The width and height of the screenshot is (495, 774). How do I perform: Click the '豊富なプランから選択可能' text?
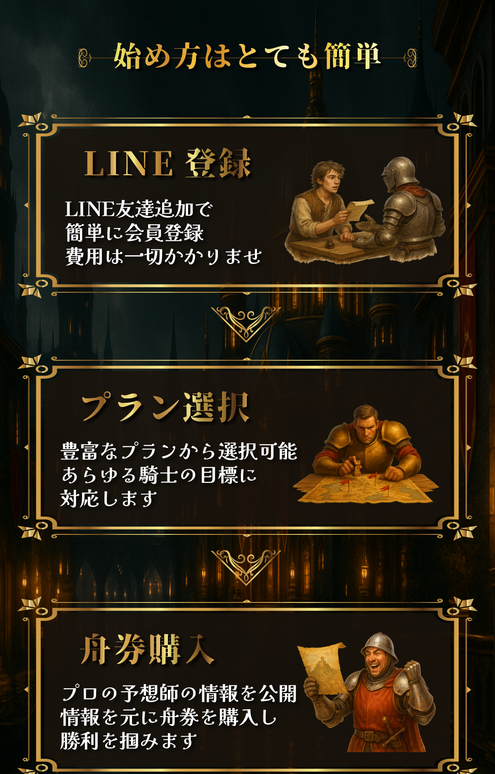point(179,451)
